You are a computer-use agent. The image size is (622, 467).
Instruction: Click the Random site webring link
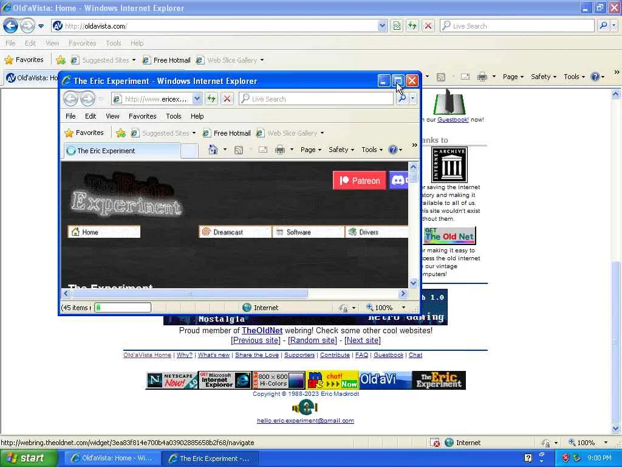313,341
